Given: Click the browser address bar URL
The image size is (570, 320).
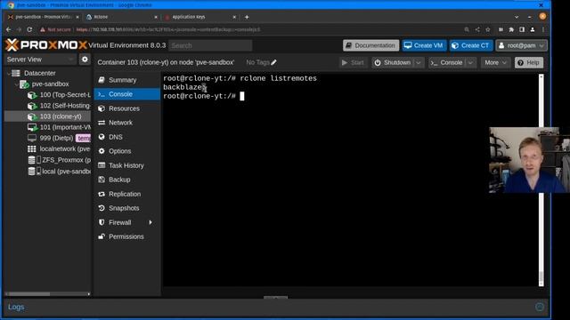Looking at the screenshot, I should tap(168, 29).
